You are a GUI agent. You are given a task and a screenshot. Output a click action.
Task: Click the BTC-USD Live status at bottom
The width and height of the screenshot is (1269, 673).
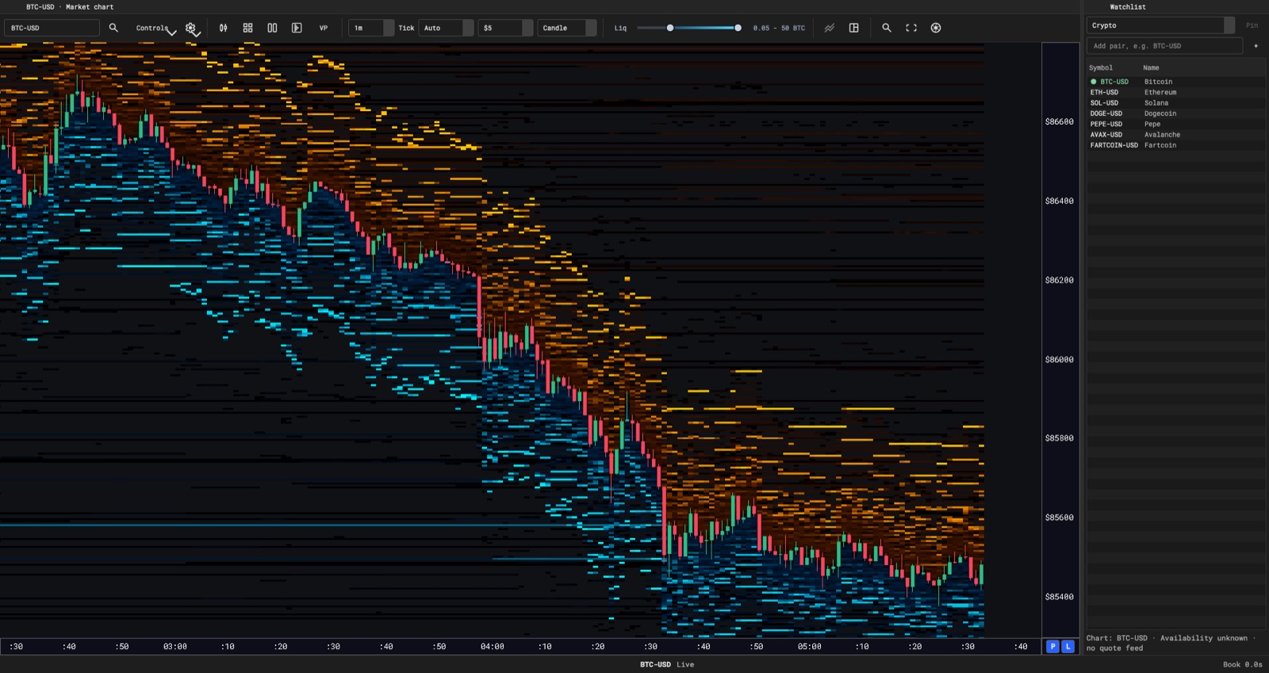(667, 665)
